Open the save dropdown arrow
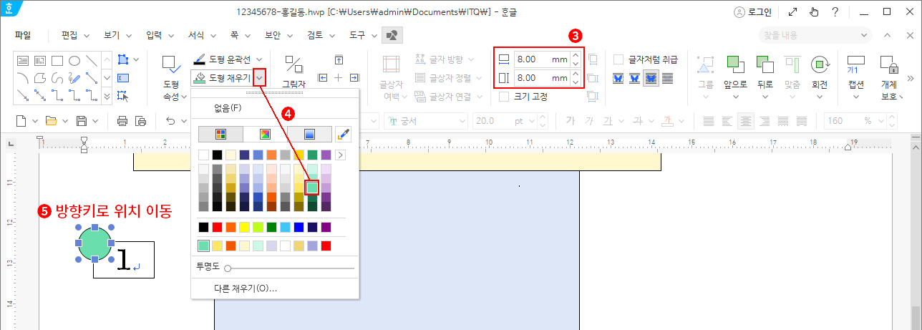The width and height of the screenshot is (922, 330). pos(95,121)
